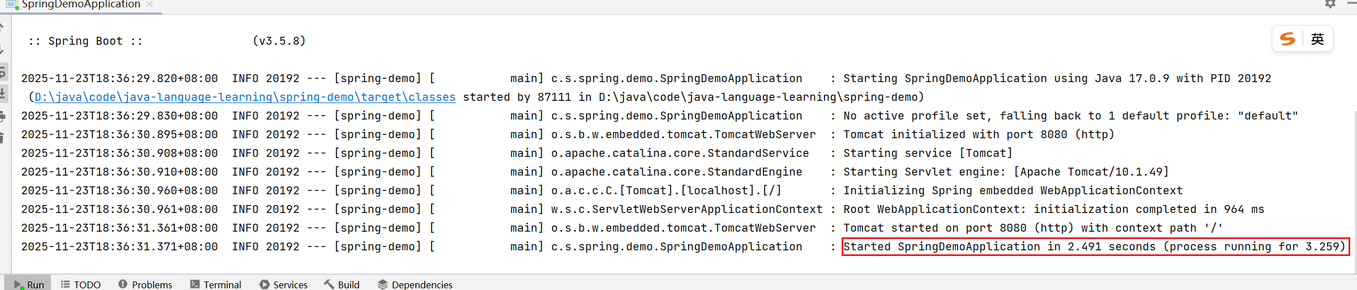Open the Build tool window
Image resolution: width=1357 pixels, height=290 pixels.
tap(342, 284)
